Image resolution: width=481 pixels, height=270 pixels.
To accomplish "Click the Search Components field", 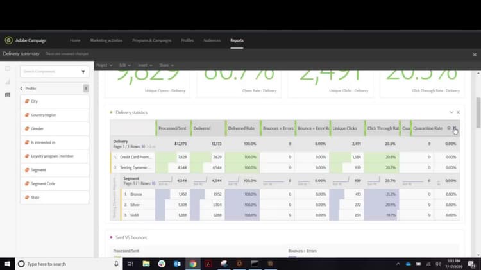I will [51, 71].
